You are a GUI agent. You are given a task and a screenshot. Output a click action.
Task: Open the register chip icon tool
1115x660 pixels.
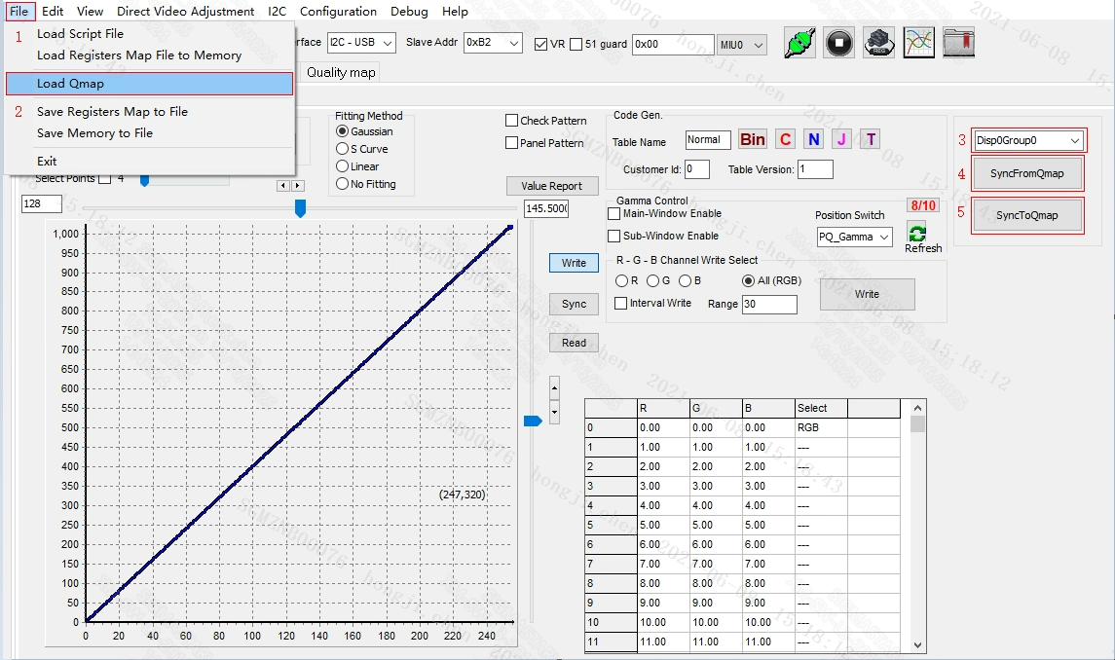[x=879, y=44]
